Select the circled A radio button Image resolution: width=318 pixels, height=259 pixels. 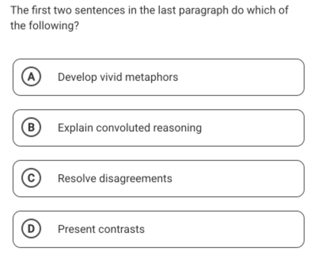[x=31, y=76]
